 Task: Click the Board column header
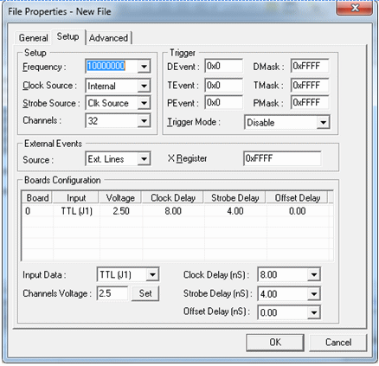[37, 198]
